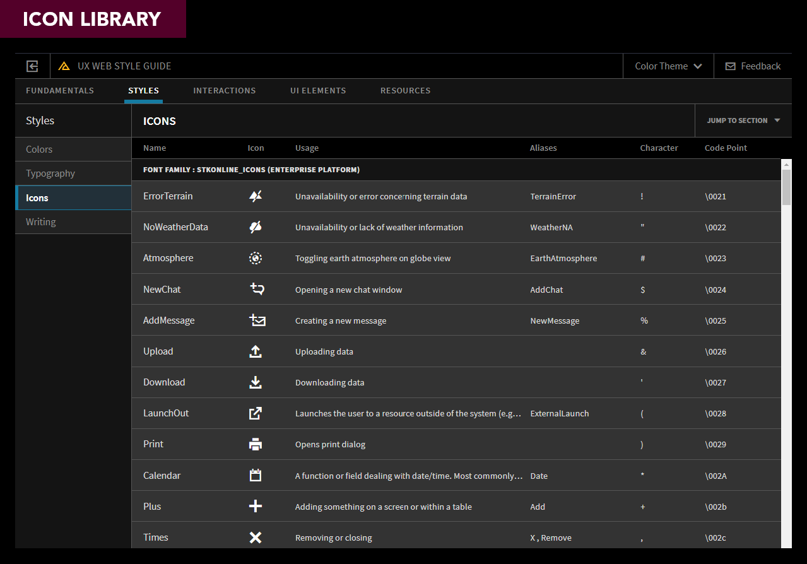
Task: Click the Aliases column header
Action: click(543, 148)
